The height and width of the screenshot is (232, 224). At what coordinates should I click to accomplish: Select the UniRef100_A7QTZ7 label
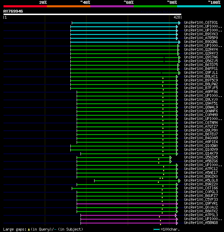tap(201, 126)
